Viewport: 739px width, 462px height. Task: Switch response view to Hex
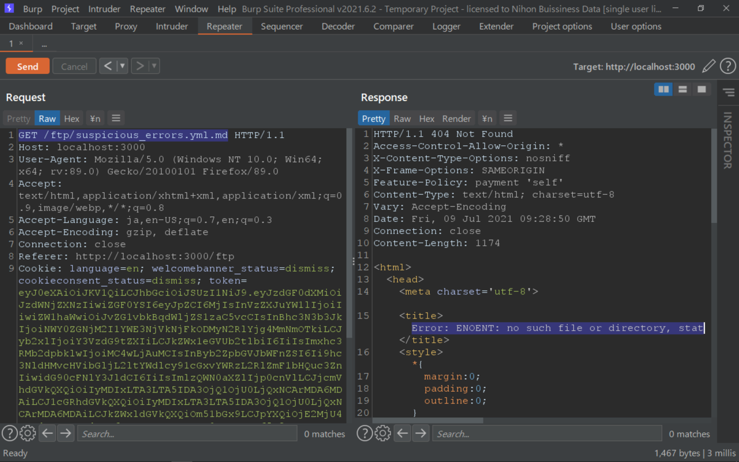point(427,118)
